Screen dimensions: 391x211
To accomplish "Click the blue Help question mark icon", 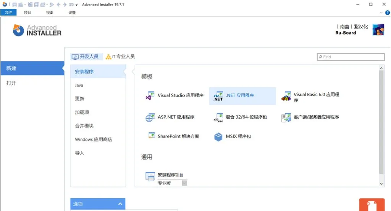I will click(x=388, y=13).
